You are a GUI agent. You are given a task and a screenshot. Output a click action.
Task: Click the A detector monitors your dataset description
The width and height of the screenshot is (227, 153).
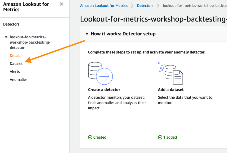(x=117, y=103)
